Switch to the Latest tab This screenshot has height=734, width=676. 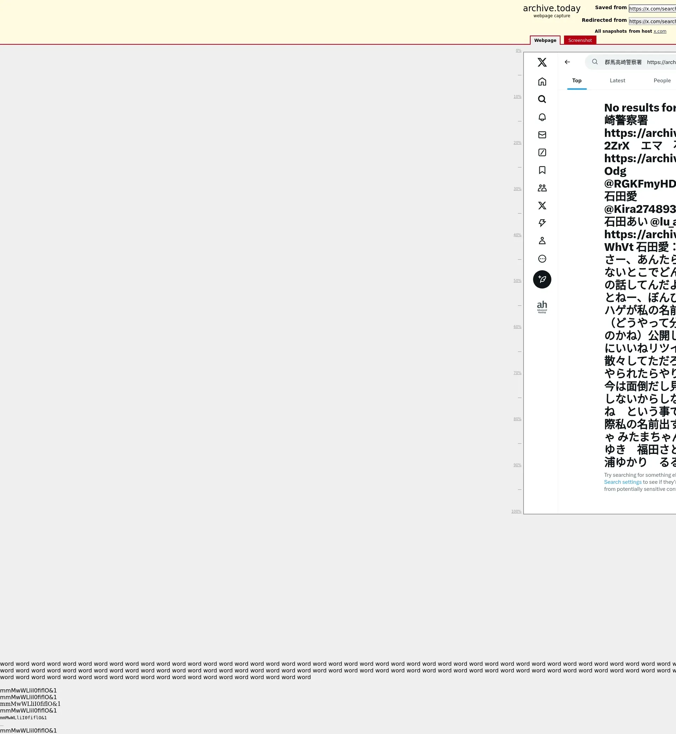617,81
